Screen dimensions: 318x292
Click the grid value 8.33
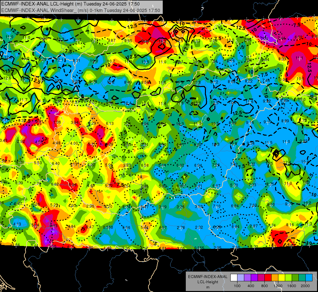click(282, 59)
